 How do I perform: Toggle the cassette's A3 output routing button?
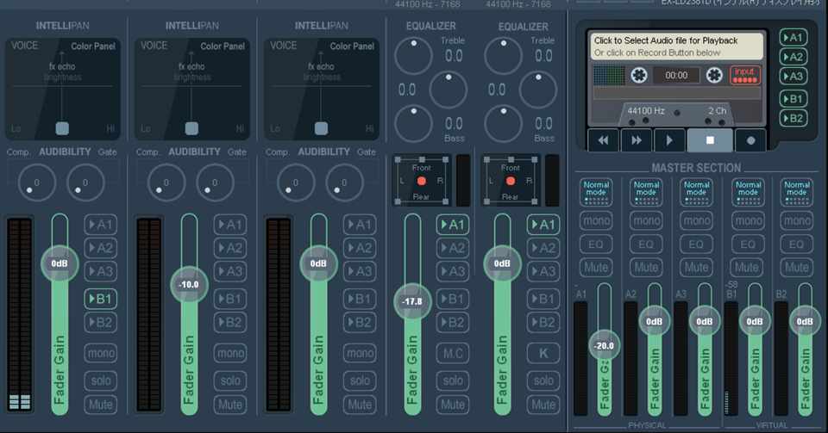coord(793,77)
